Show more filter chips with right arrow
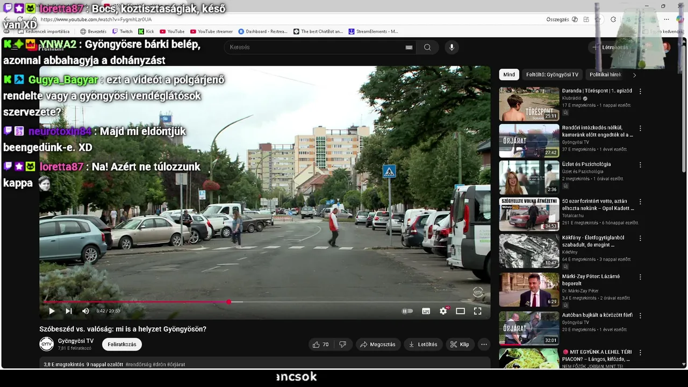 point(634,75)
